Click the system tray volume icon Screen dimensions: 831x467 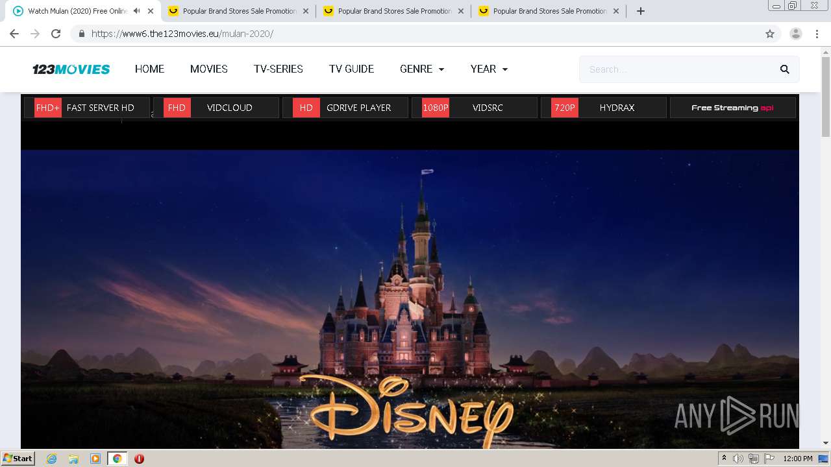738,459
